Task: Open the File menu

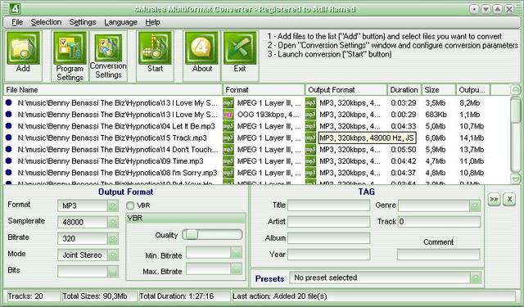Action: click(x=17, y=22)
